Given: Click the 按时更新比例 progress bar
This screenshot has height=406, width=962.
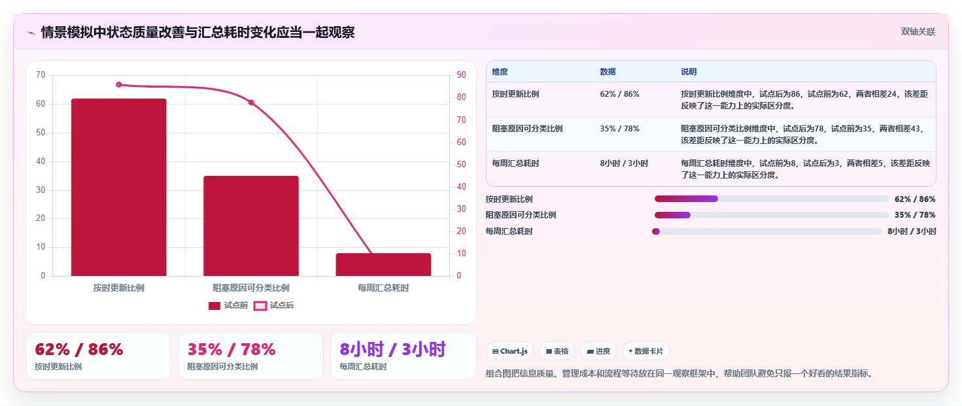Looking at the screenshot, I should click(772, 199).
